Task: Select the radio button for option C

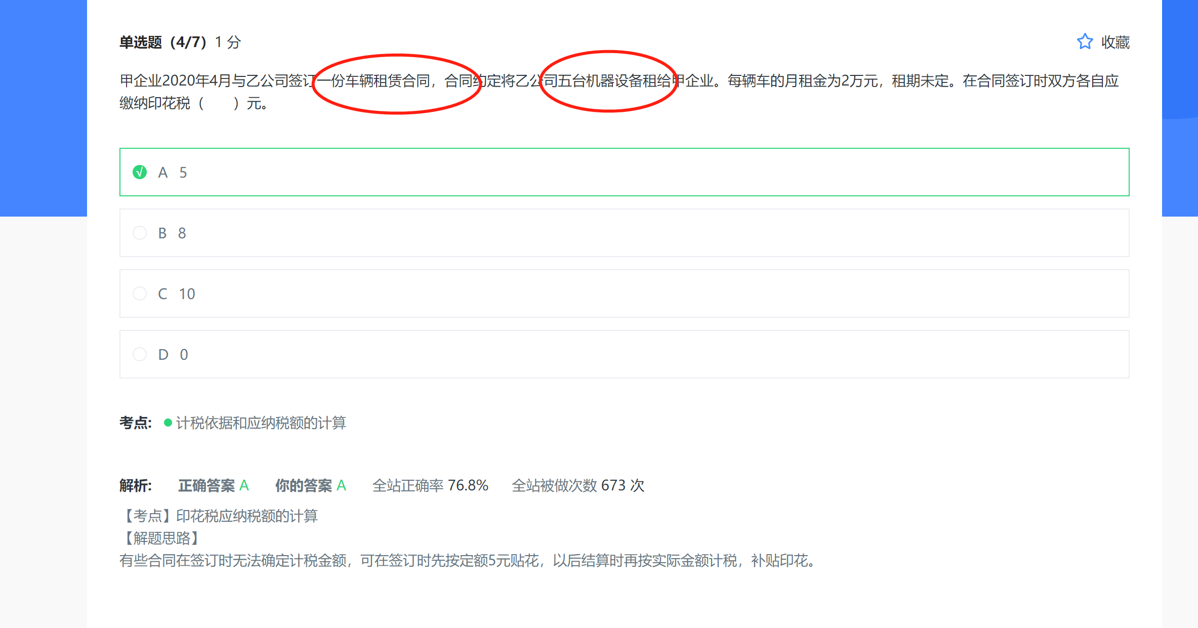Action: click(140, 294)
